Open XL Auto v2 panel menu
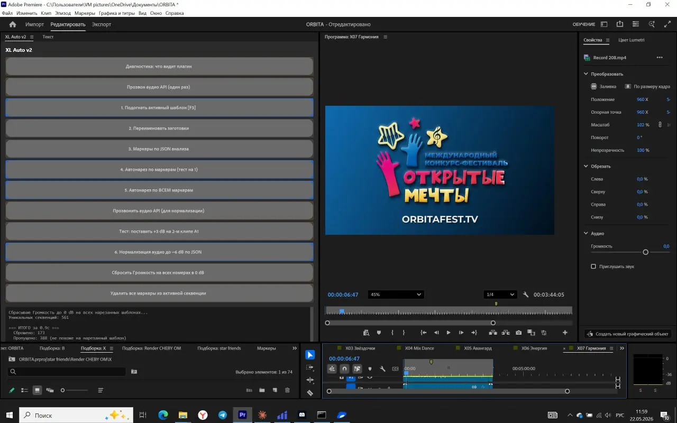This screenshot has height=423, width=677. pos(32,37)
